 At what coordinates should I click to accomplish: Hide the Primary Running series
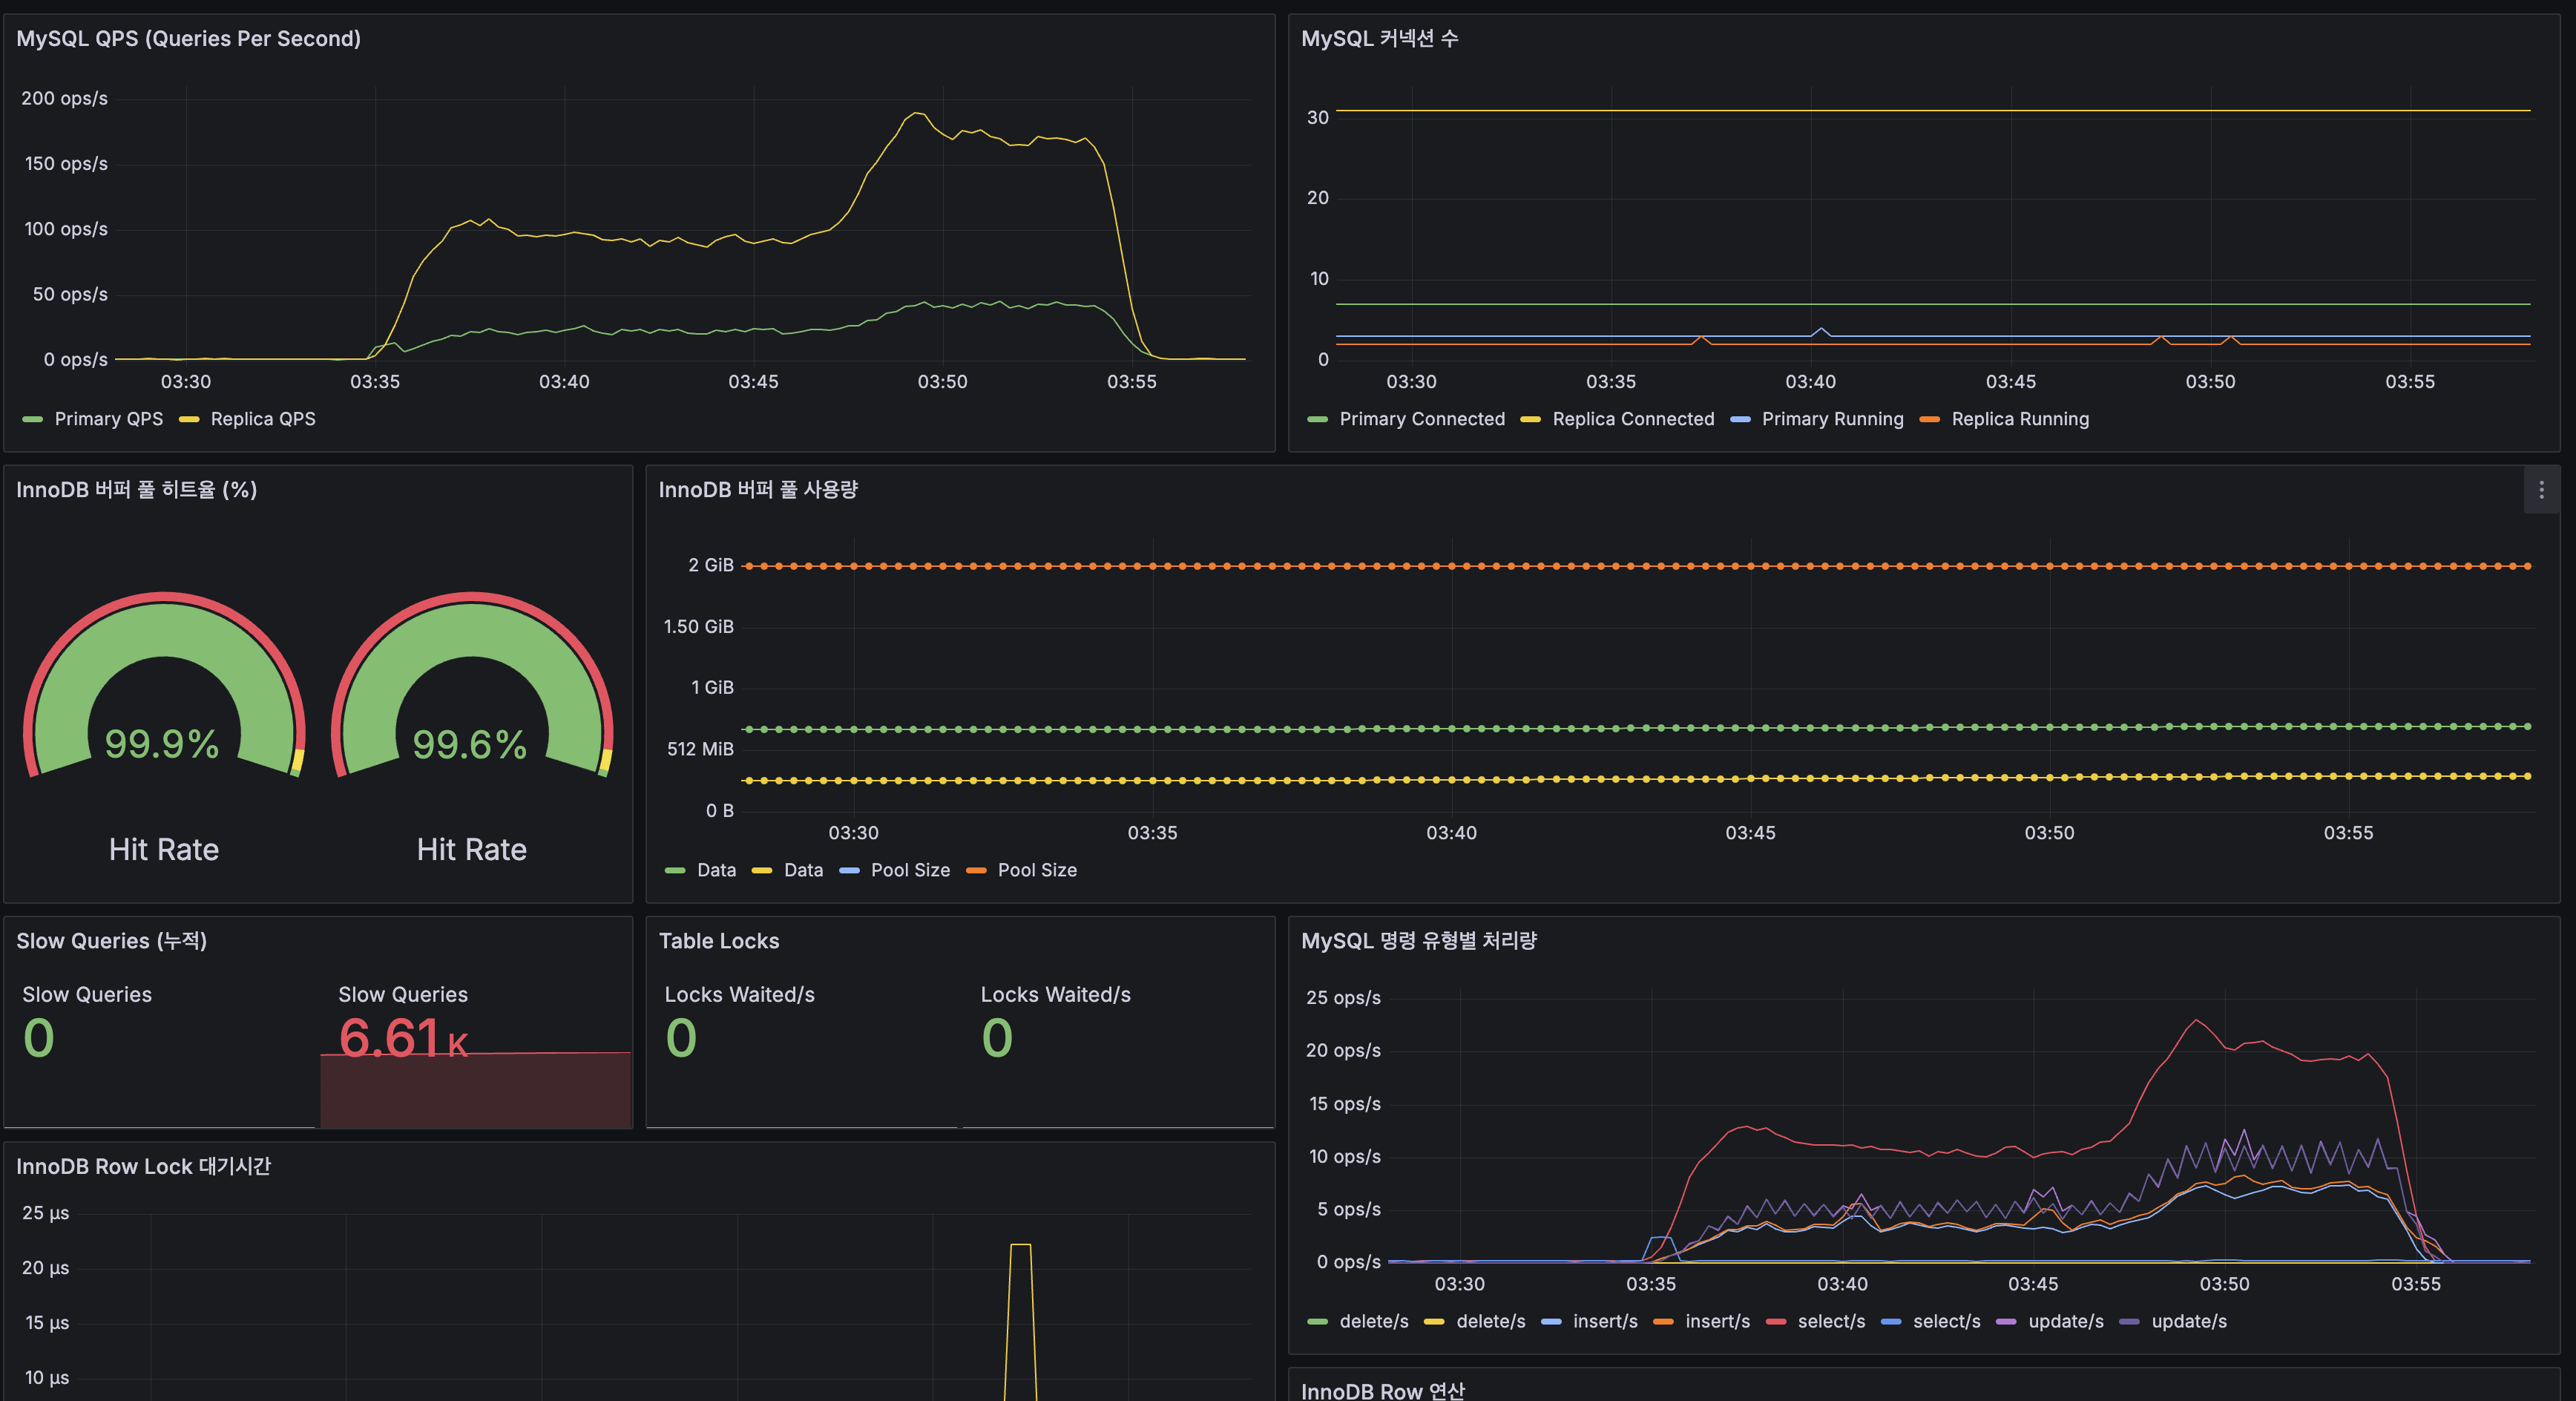coord(1832,419)
